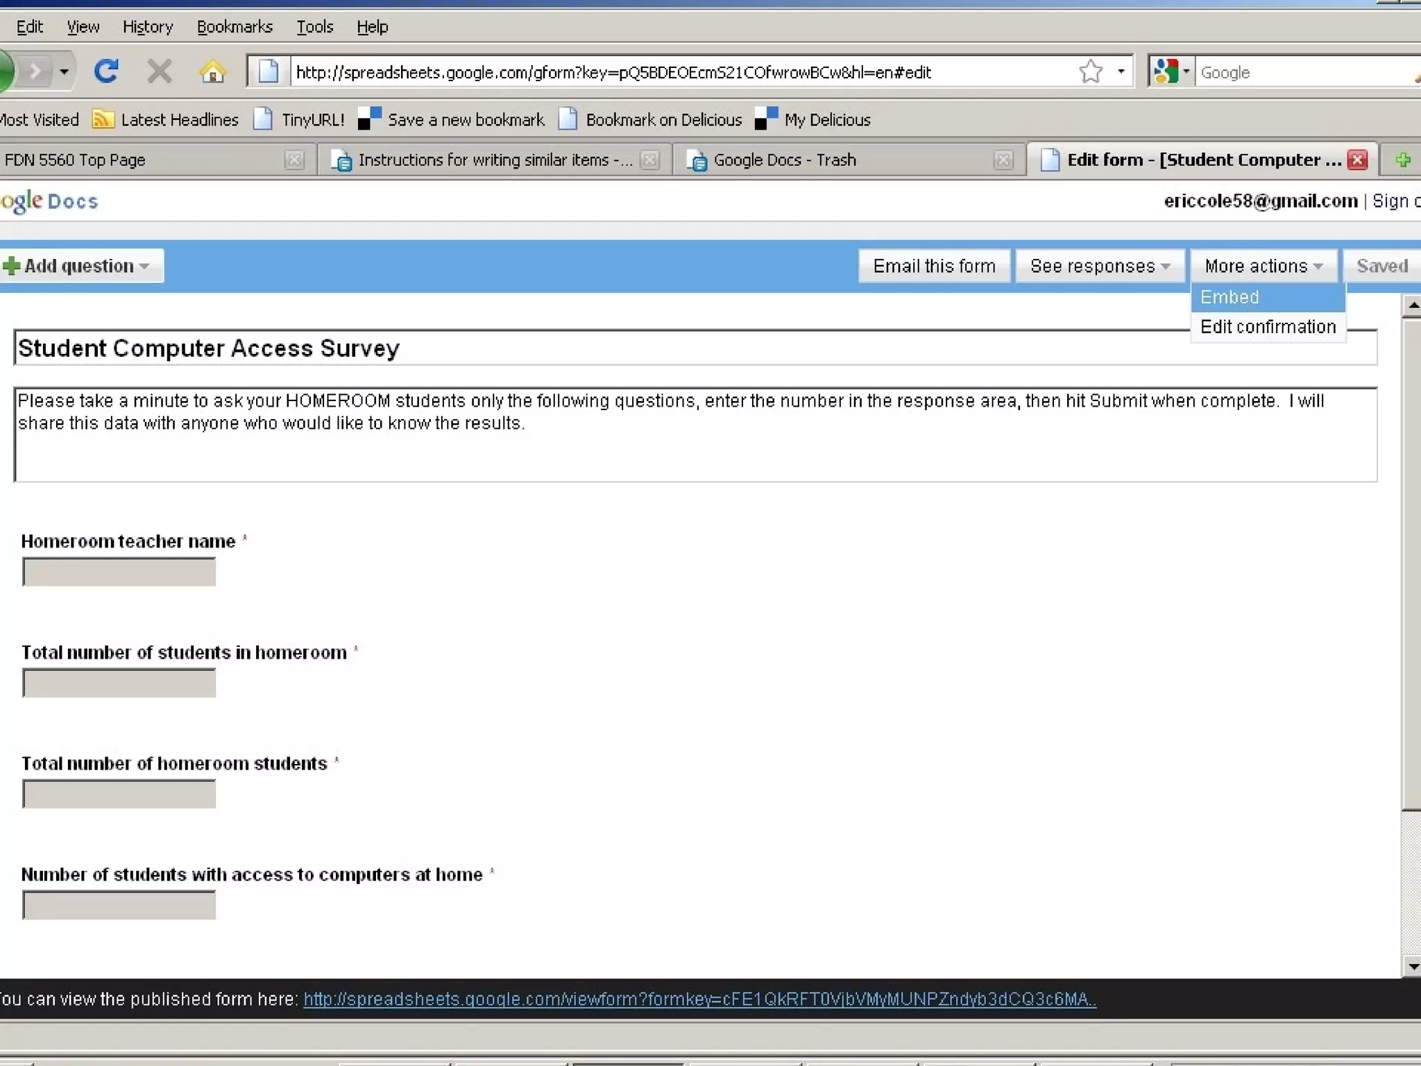Select Embed from More actions menu
Image resolution: width=1421 pixels, height=1066 pixels.
pyautogui.click(x=1229, y=297)
